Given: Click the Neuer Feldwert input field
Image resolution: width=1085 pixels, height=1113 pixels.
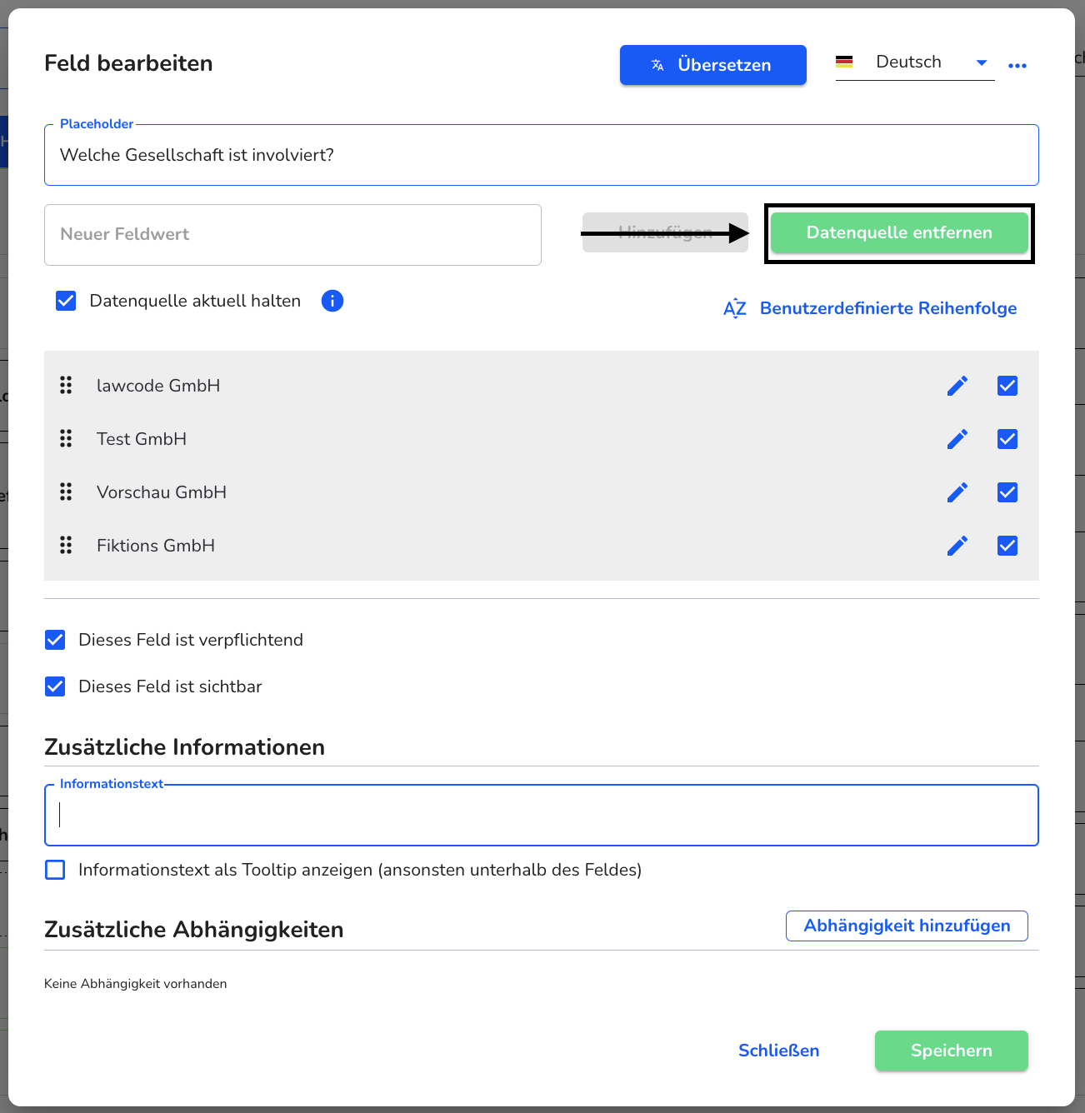Looking at the screenshot, I should click(292, 235).
